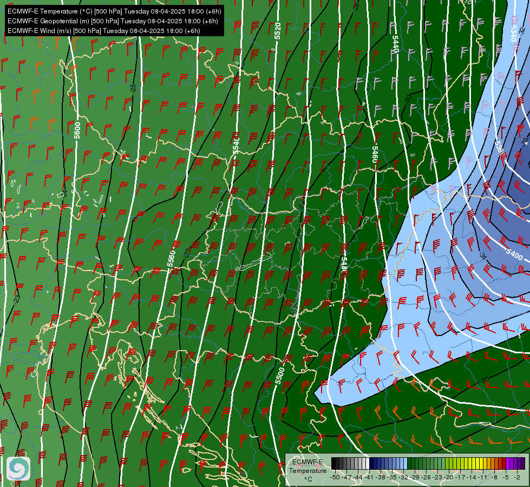This screenshot has width=530, height=487.
Task: Click the 5400 geopotential contour label
Action: point(514,254)
